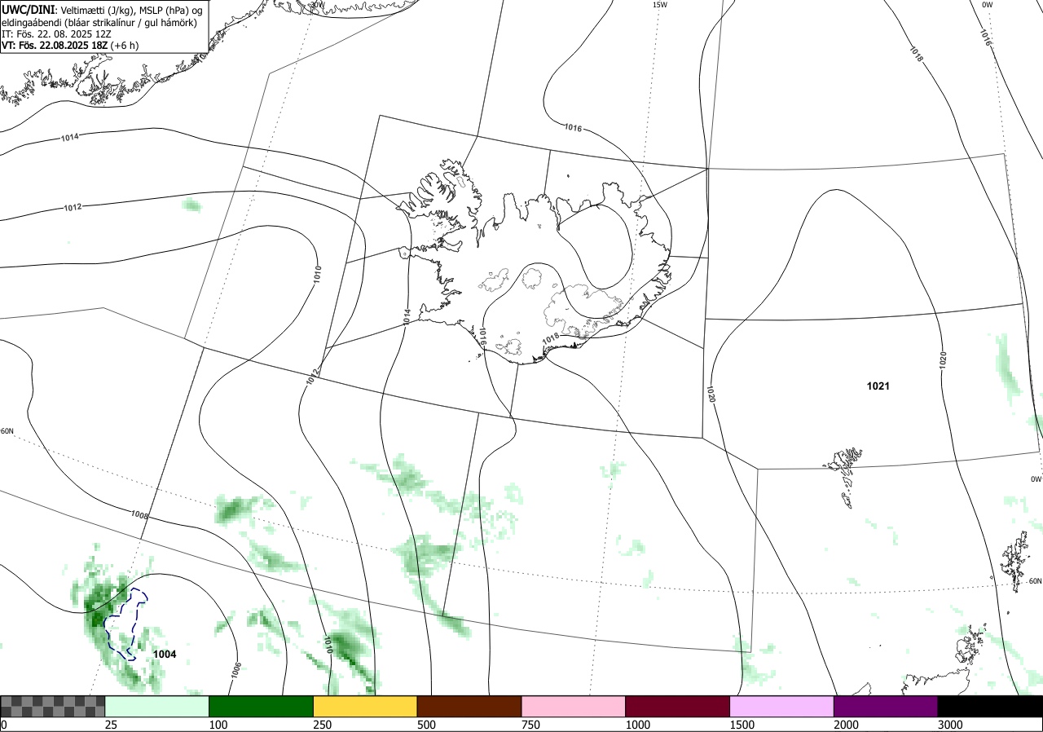Click the legend value "100"

(x=218, y=725)
